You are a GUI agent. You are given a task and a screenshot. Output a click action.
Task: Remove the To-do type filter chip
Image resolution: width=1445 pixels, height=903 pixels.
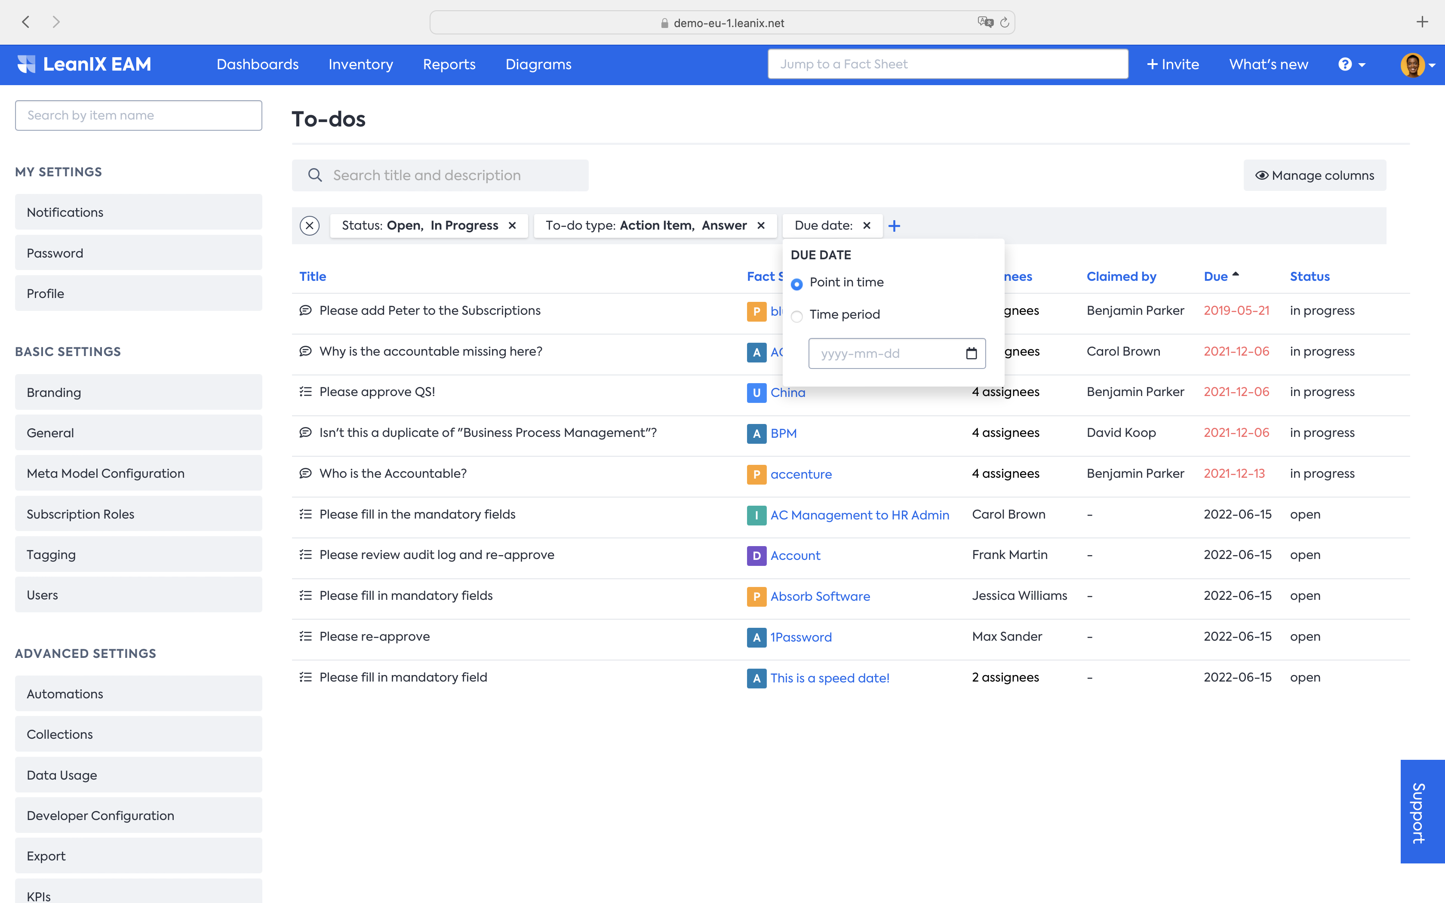tap(761, 226)
